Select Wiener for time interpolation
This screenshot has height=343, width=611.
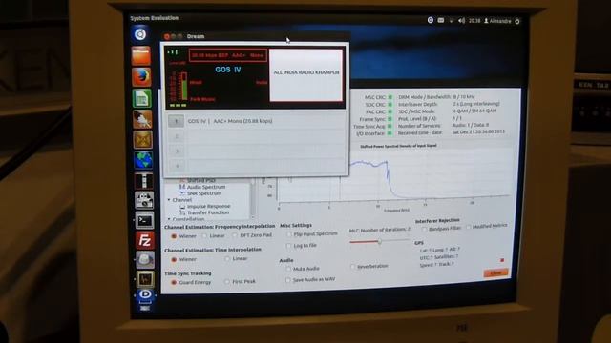174,259
